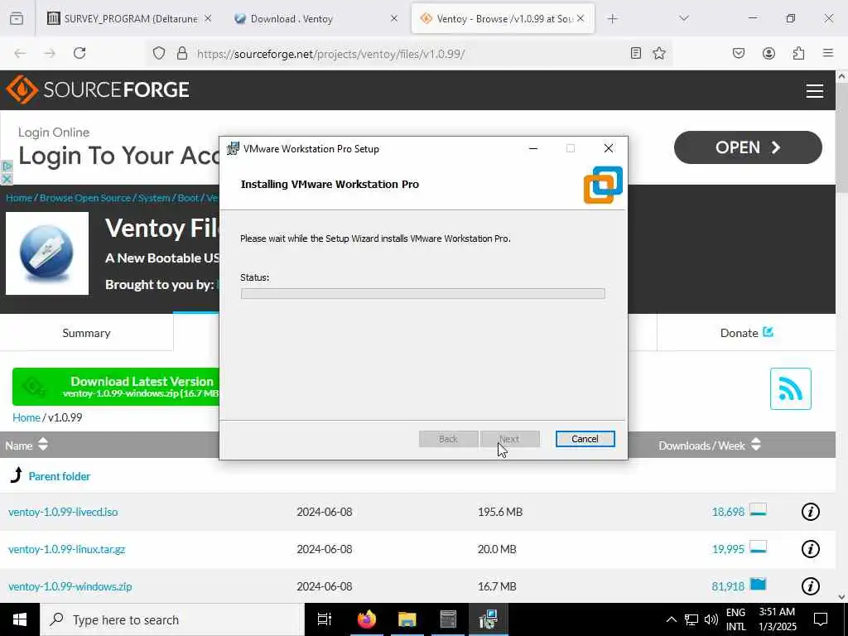Click Home breadcrumb above file table
Viewport: 848px width, 636px height.
[x=26, y=417]
